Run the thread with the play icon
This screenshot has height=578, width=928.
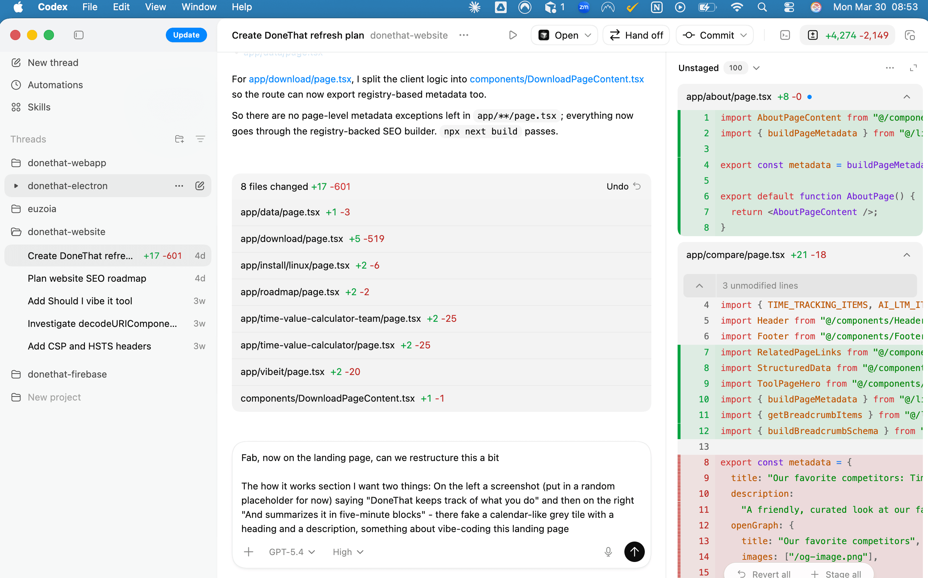coord(512,35)
